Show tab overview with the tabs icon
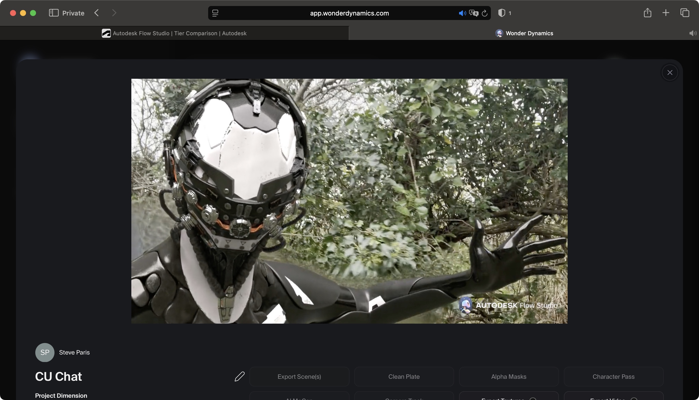This screenshot has height=400, width=699. click(685, 13)
